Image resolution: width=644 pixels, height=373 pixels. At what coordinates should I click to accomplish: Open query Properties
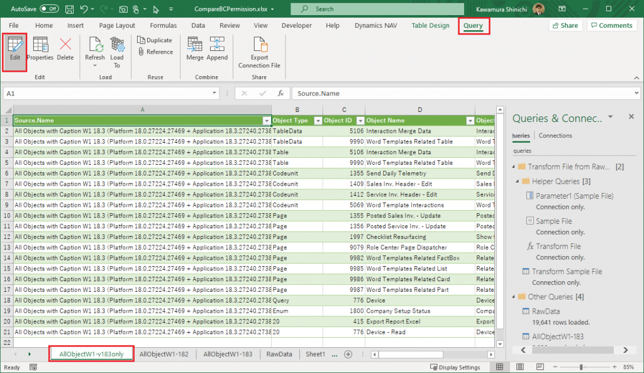point(40,49)
